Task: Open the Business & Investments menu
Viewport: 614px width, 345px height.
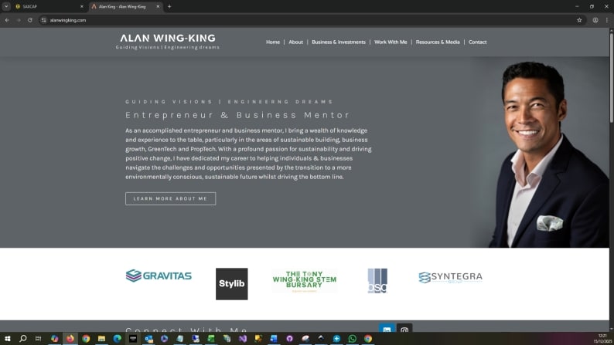Action: point(338,42)
